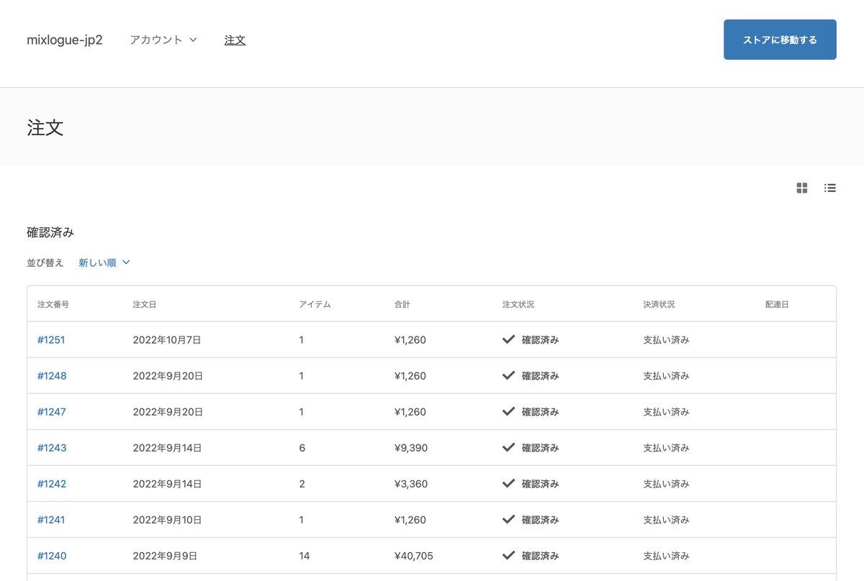This screenshot has width=864, height=581.
Task: Click the 並び替え label
Action: [45, 262]
